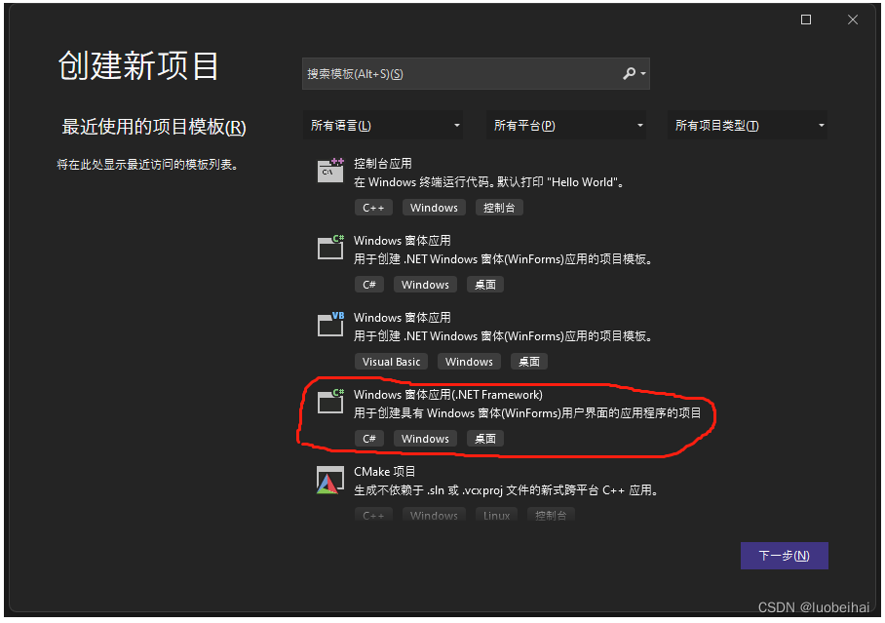The width and height of the screenshot is (885, 623).
Task: Click the Visual Basic tag
Action: 391,361
